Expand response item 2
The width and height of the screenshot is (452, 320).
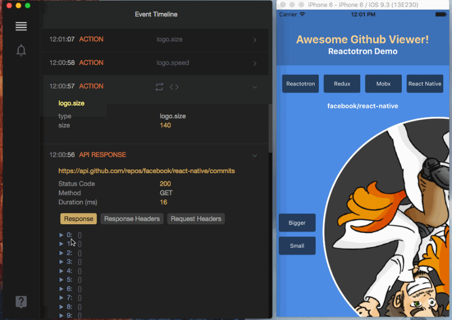(x=61, y=253)
